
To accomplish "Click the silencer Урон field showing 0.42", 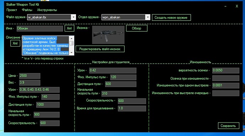I will click(113, 70).
